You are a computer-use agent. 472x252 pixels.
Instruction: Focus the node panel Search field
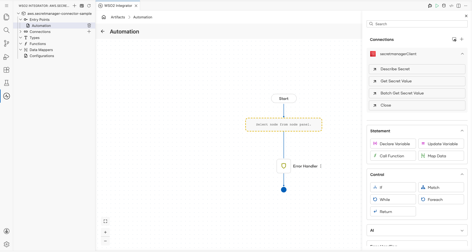pos(417,24)
